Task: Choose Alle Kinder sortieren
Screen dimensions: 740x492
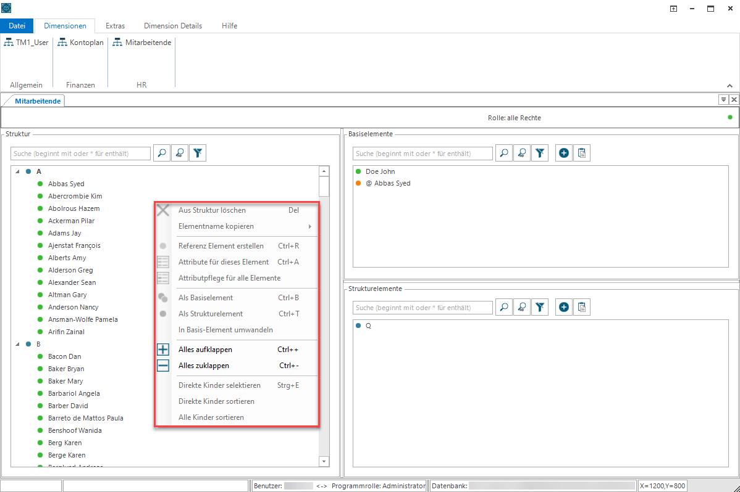Action: click(237, 417)
